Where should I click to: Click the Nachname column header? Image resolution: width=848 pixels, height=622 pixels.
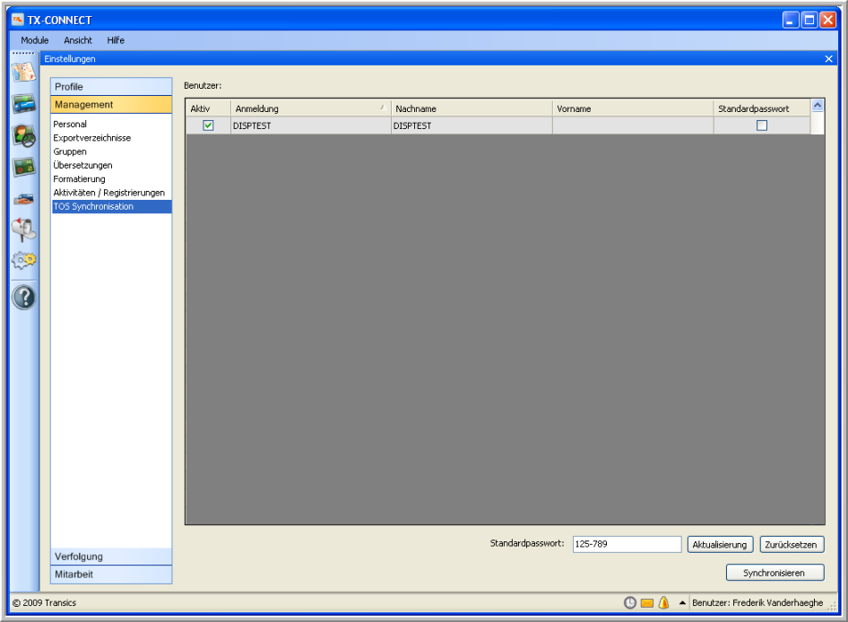point(471,108)
